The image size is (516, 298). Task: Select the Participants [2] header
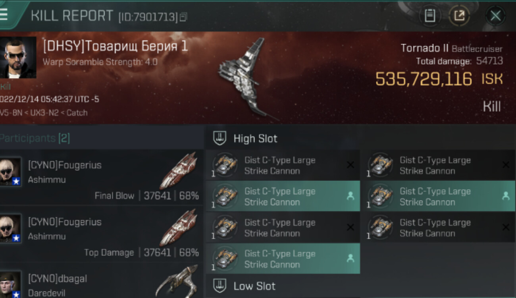(35, 138)
